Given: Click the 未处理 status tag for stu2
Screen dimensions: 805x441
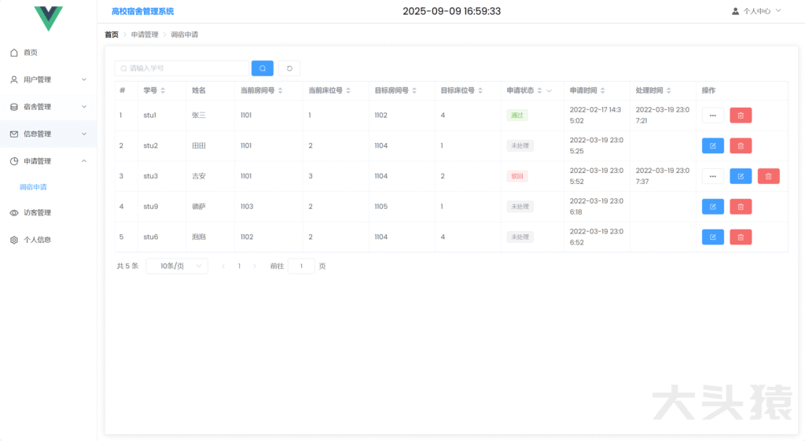Looking at the screenshot, I should click(x=520, y=145).
